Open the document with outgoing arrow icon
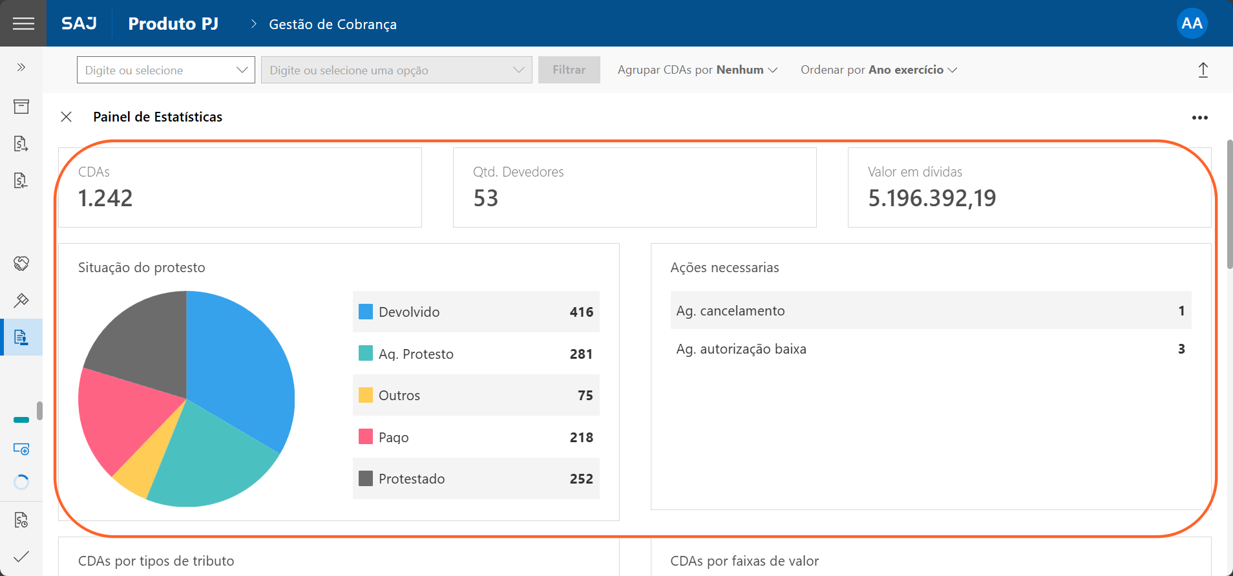The width and height of the screenshot is (1233, 576). pyautogui.click(x=21, y=144)
